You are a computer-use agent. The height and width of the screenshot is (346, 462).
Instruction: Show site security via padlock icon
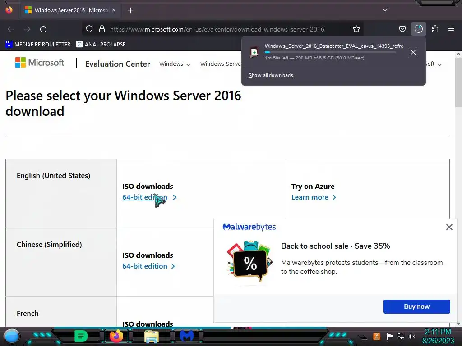102,29
